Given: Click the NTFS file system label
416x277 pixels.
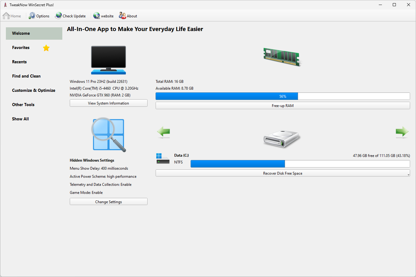Looking at the screenshot, I should (x=179, y=162).
